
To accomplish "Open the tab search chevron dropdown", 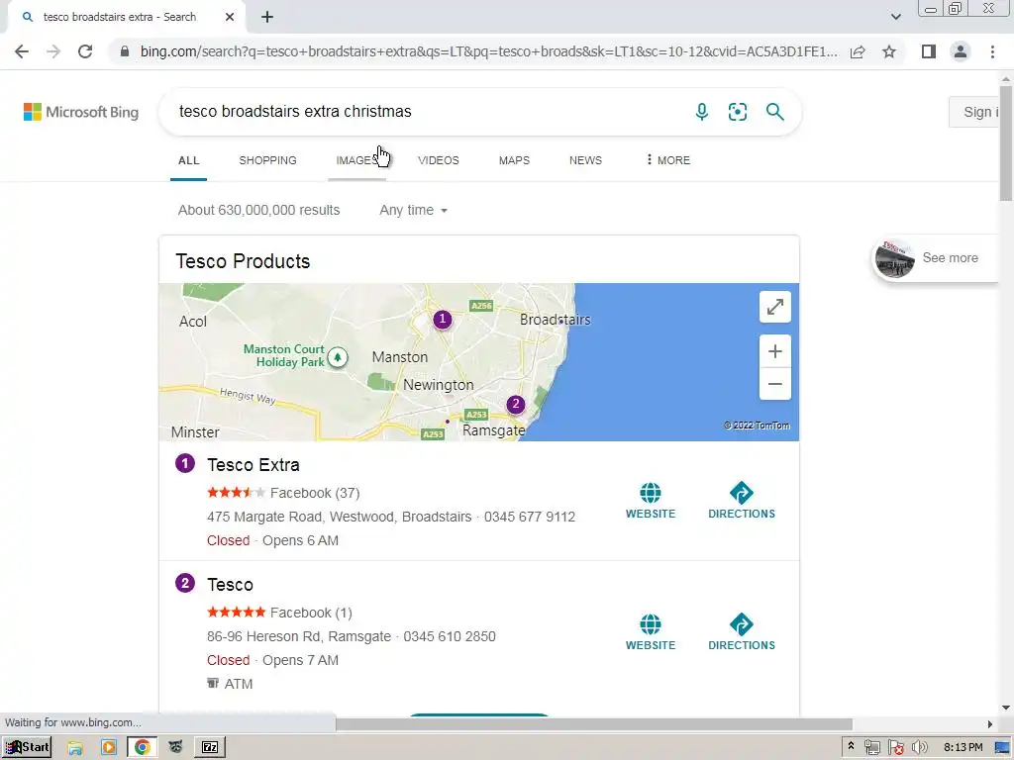I will click(x=895, y=17).
